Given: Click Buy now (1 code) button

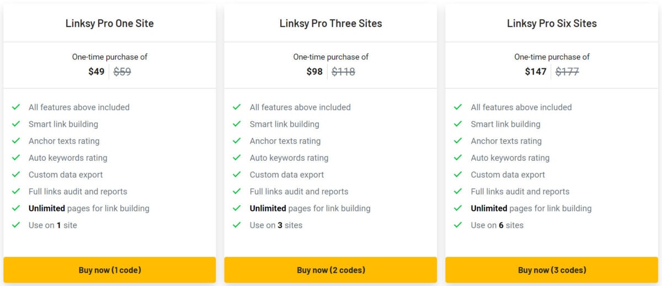Looking at the screenshot, I should click(x=109, y=270).
